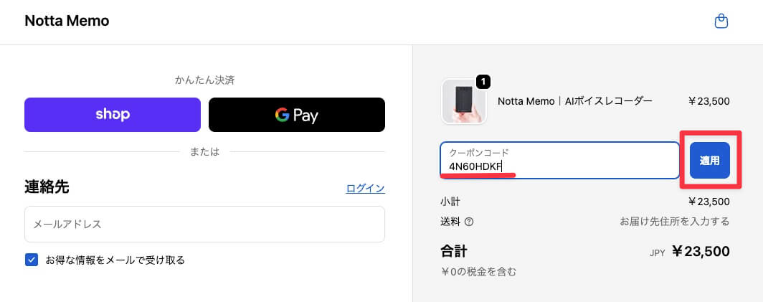Click the ¥0の税金を含む tax note

click(x=478, y=272)
